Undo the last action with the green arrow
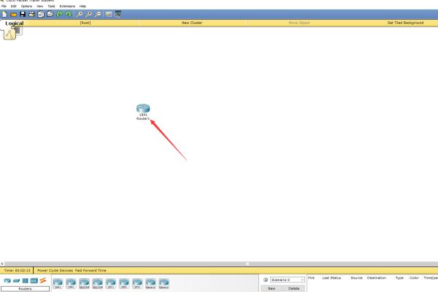The image size is (438, 292). [59, 15]
